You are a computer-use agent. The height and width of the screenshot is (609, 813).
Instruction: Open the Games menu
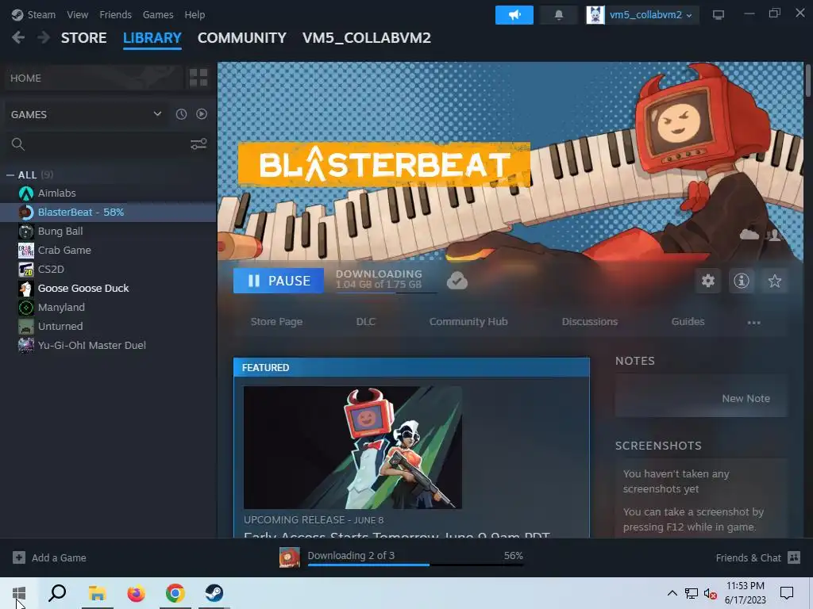158,14
